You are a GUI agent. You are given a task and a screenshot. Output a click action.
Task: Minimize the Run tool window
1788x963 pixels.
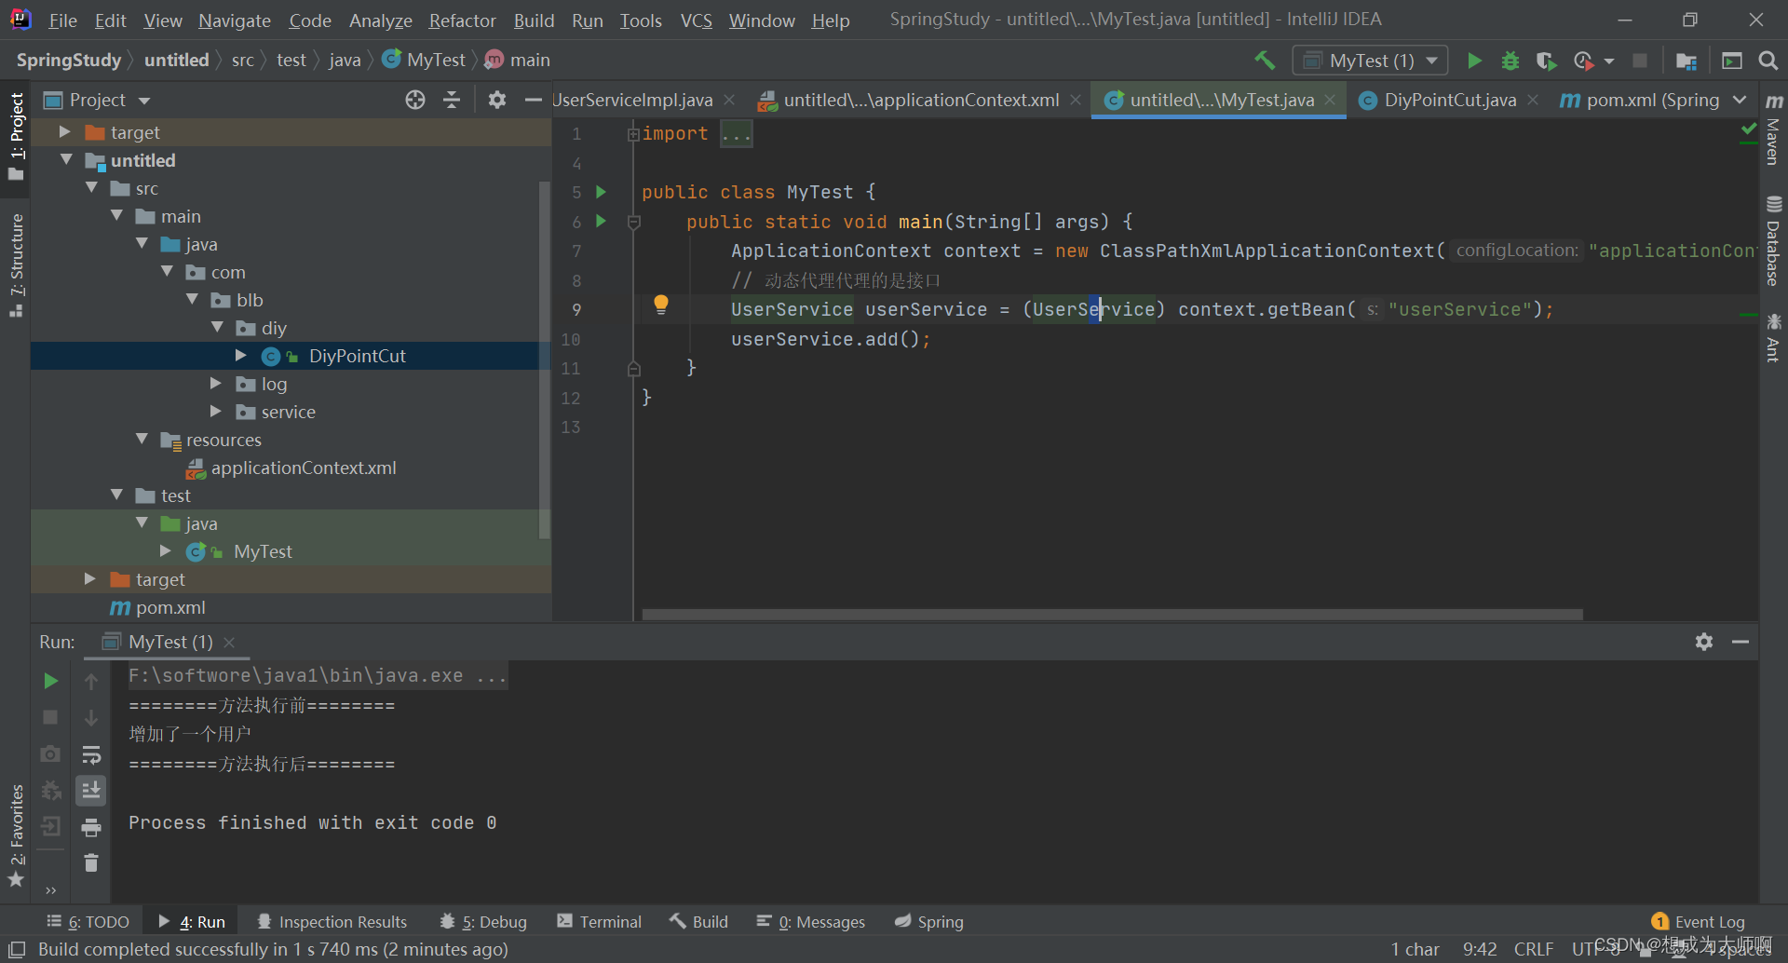(1741, 642)
